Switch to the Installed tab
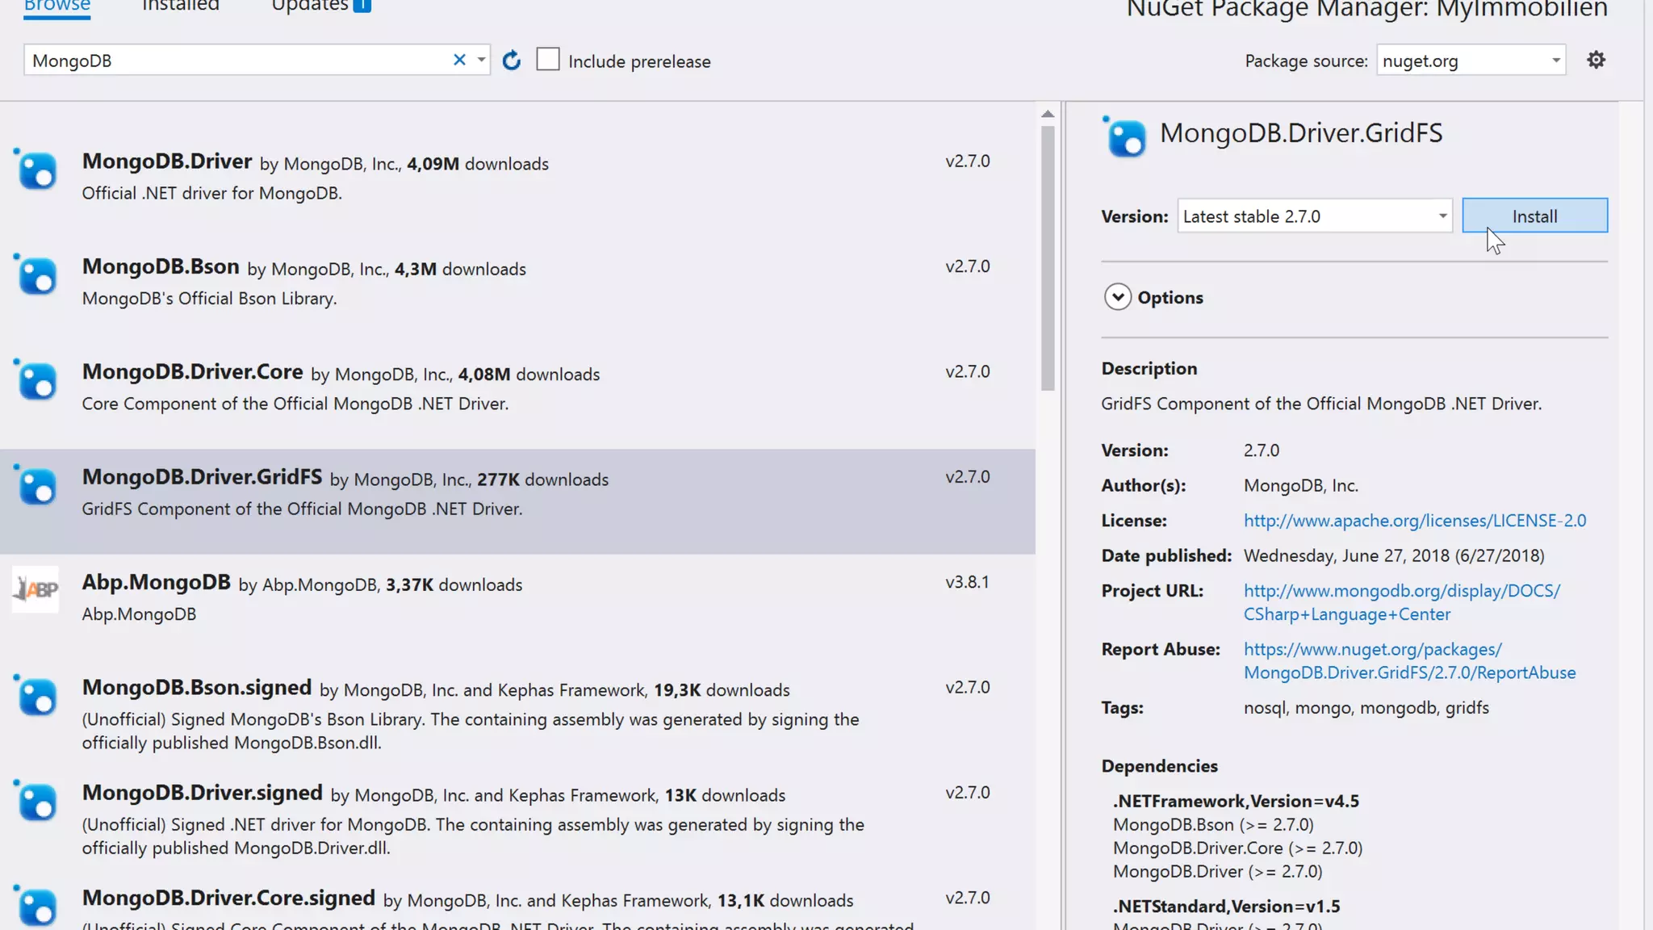Image resolution: width=1653 pixels, height=930 pixels. point(180,6)
